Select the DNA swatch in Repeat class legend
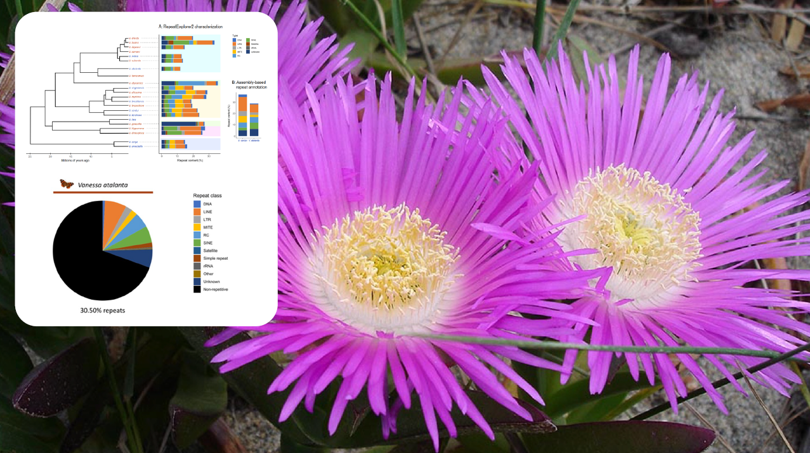Screen dimensions: 810x453 pyautogui.click(x=197, y=205)
